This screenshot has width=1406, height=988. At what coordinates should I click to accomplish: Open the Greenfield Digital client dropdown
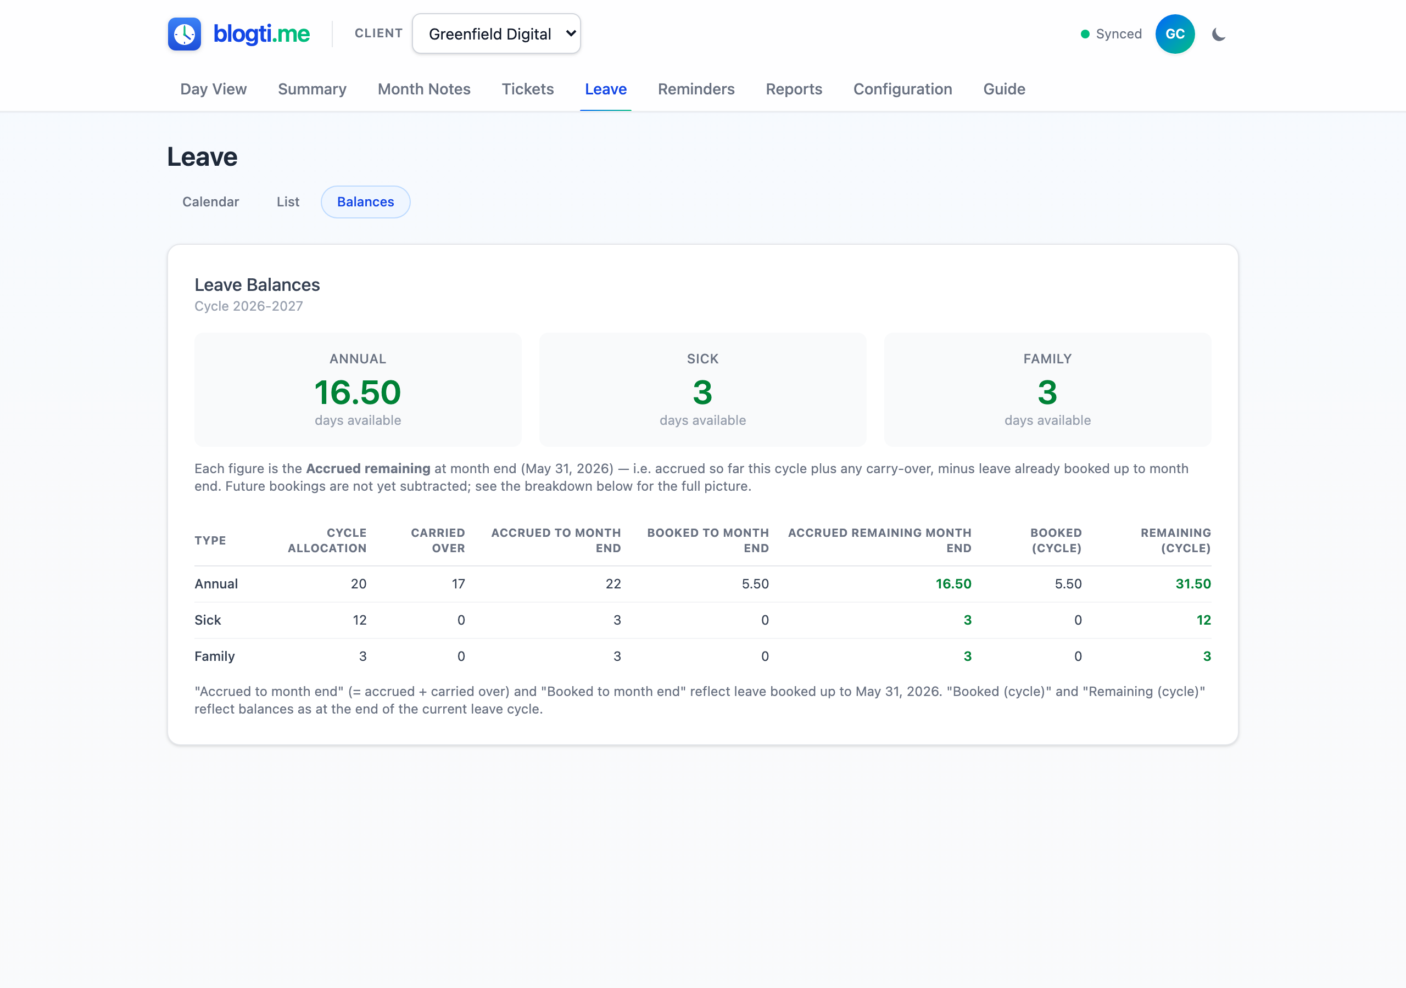coord(496,33)
